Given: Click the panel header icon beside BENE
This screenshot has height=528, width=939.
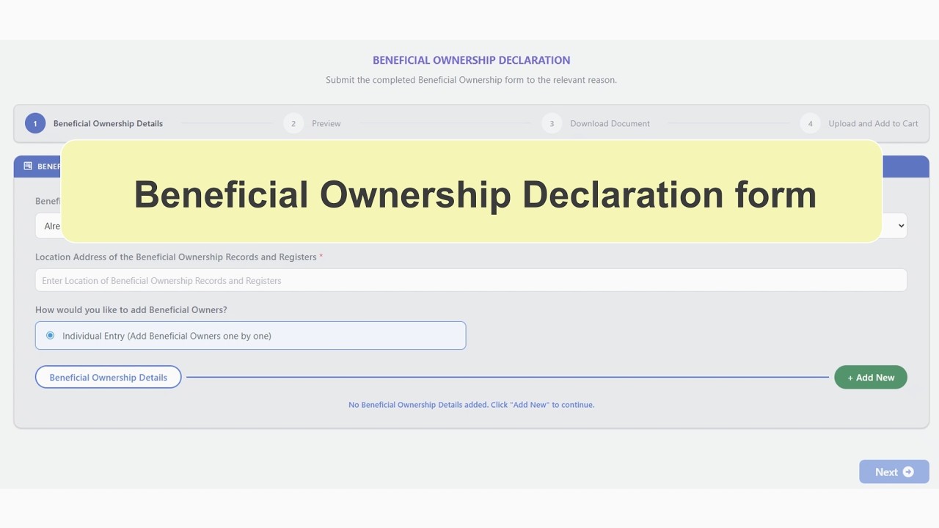Looking at the screenshot, I should tap(28, 166).
